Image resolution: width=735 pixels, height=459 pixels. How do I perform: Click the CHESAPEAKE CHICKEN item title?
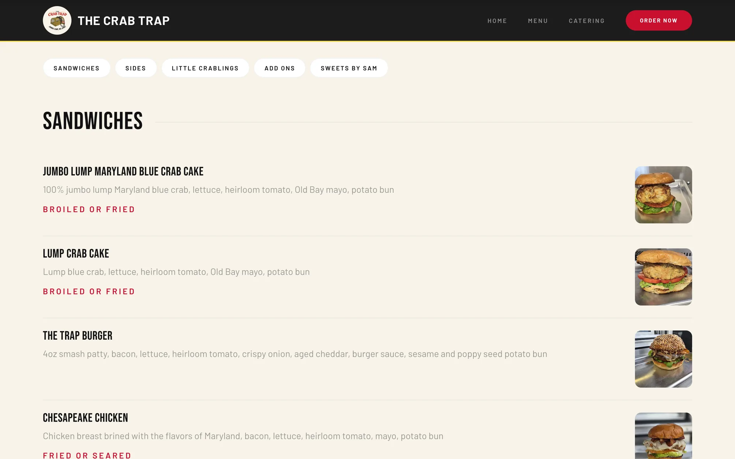(x=85, y=418)
